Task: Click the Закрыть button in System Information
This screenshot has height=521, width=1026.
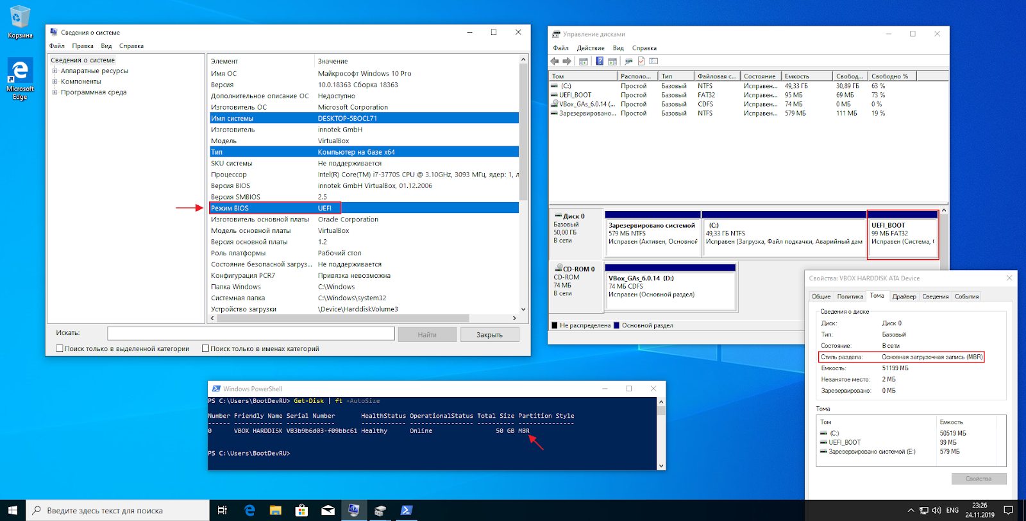Action: click(x=489, y=334)
